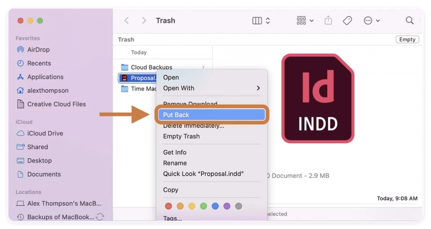The image size is (431, 229).
Task: Apply the gray tag color
Action: 239,206
